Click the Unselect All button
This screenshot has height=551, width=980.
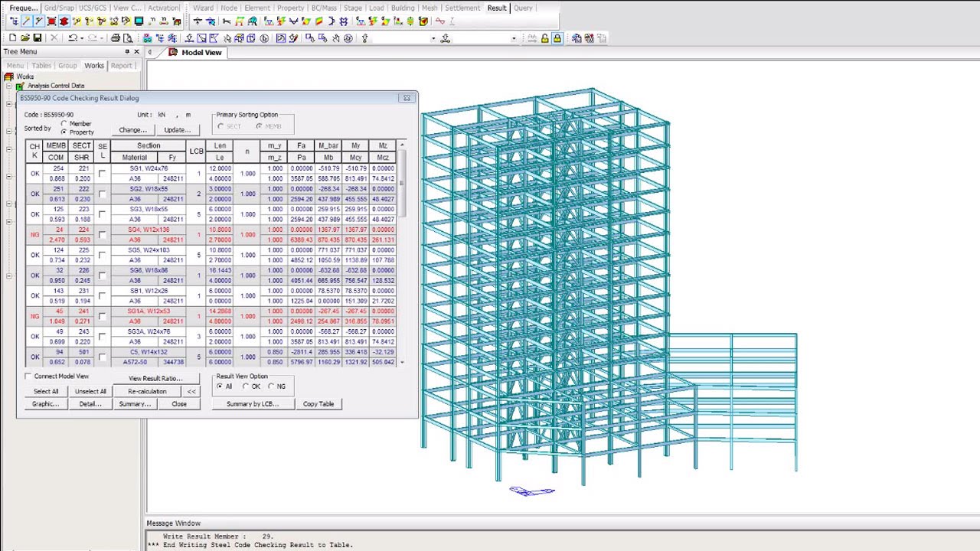tap(90, 392)
